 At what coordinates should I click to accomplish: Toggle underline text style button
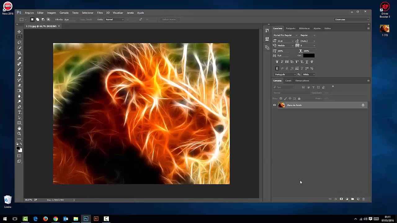307,62
